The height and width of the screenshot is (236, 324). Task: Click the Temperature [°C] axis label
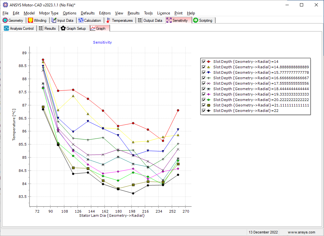tap(14, 125)
